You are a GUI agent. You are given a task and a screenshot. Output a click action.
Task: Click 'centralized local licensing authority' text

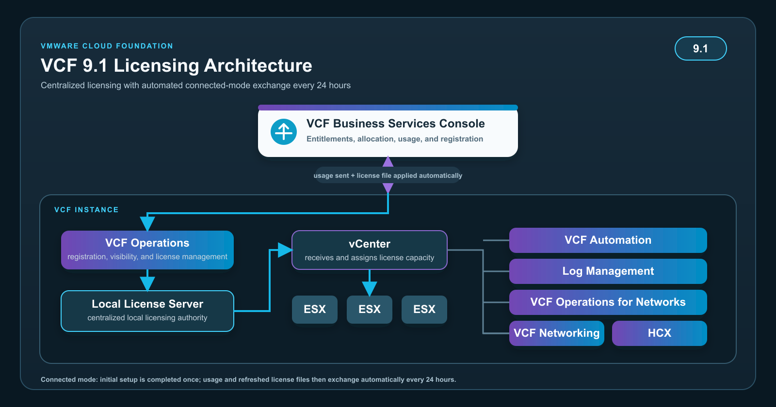point(147,318)
